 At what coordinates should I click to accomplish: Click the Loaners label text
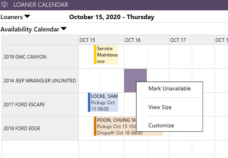[x=12, y=17]
